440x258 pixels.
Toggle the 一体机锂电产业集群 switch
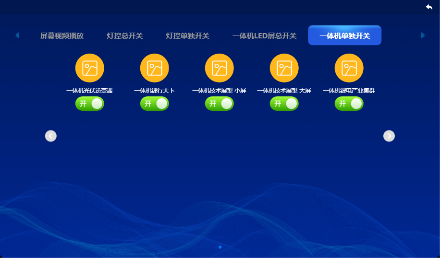pos(349,104)
